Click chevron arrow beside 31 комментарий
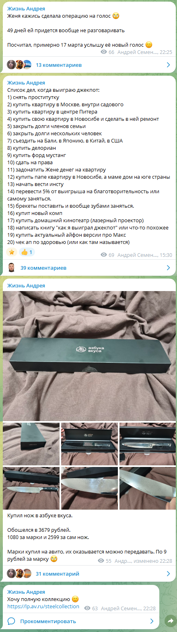The width and height of the screenshot is (177, 632). 168,574
